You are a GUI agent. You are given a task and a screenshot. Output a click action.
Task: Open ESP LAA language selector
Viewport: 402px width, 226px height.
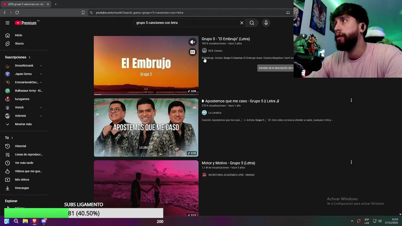tap(367, 221)
